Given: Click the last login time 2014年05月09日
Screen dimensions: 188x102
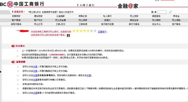Looking at the screenshot, I should (x=46, y=51).
